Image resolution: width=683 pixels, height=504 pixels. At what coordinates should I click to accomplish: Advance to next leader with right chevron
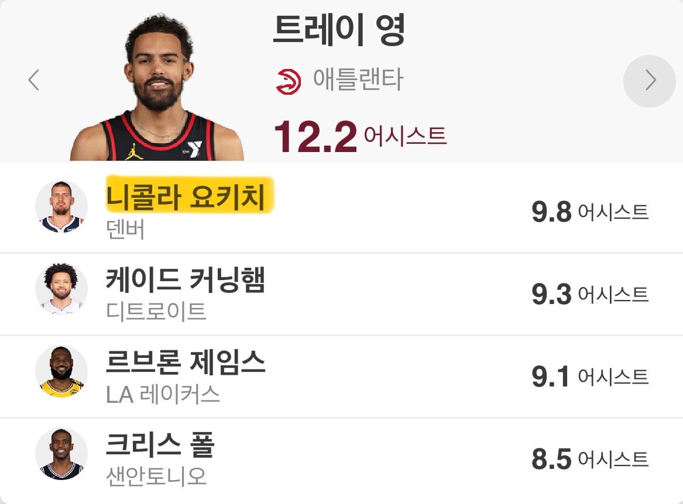[x=650, y=81]
